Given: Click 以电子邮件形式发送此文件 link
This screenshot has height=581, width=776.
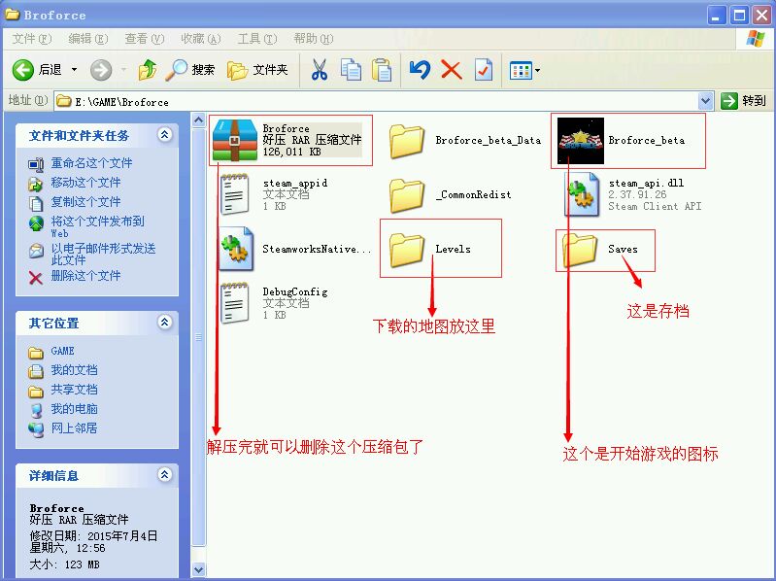Looking at the screenshot, I should [103, 254].
